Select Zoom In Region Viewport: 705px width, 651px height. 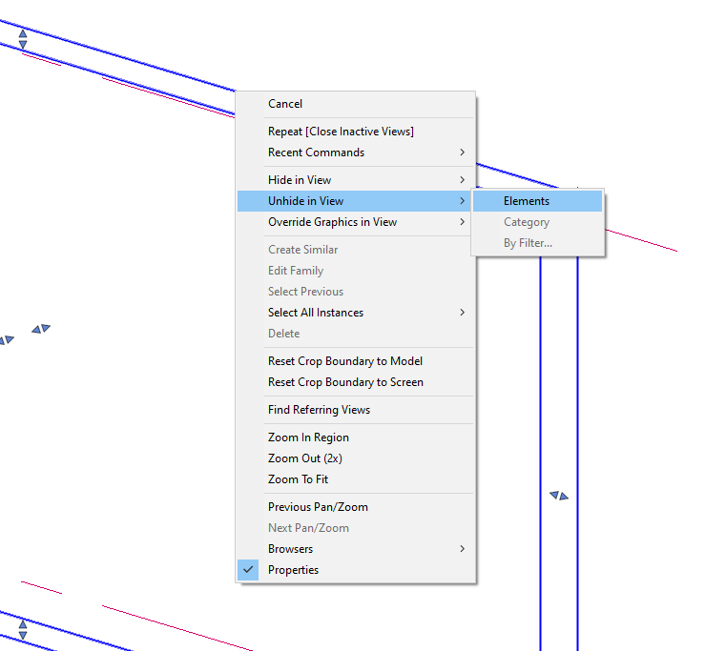[355, 437]
